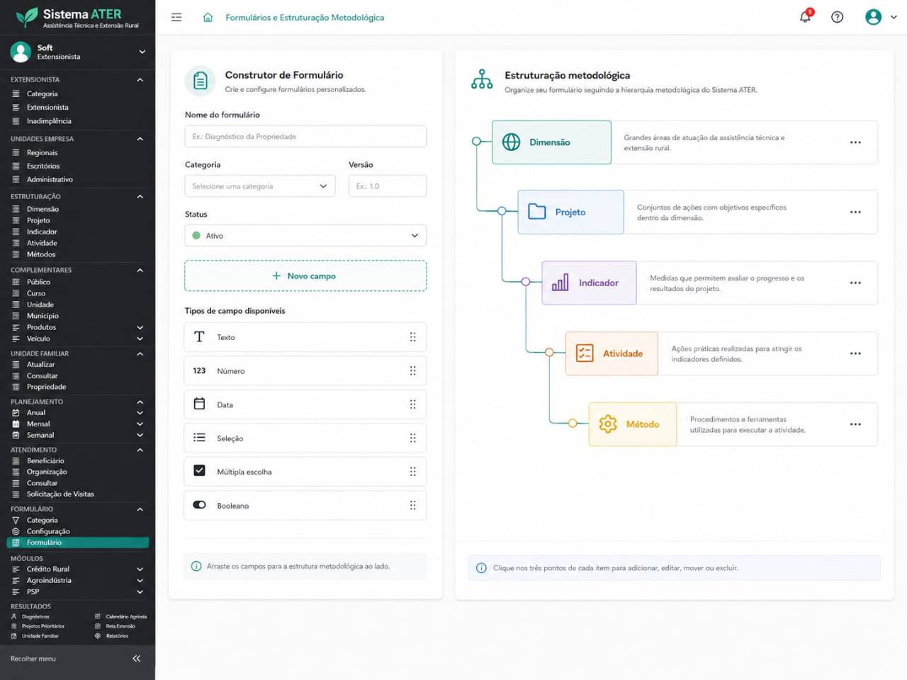907x680 pixels.
Task: Click breadcrumb Formulários e Estruturação Metodológica
Action: tap(305, 18)
